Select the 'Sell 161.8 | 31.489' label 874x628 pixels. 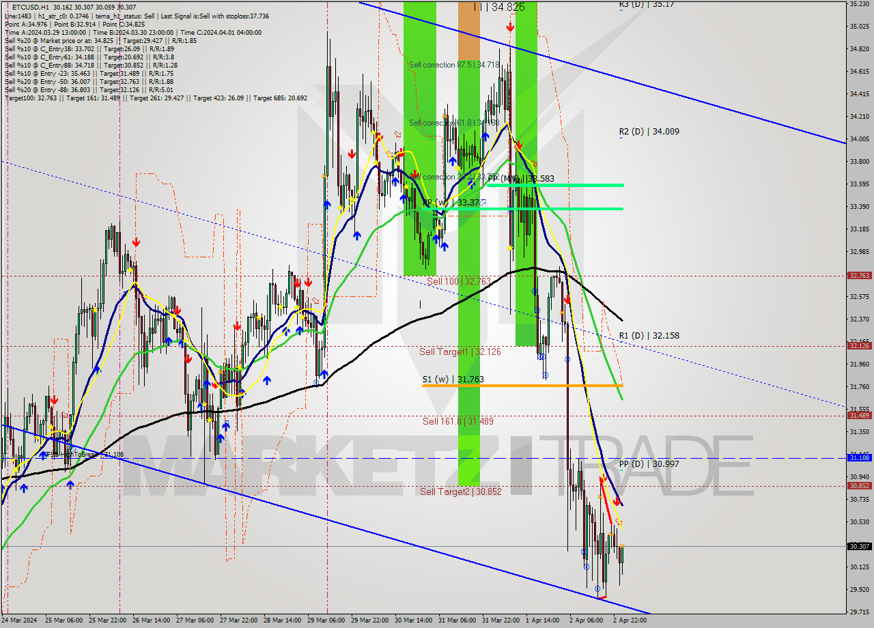click(457, 422)
